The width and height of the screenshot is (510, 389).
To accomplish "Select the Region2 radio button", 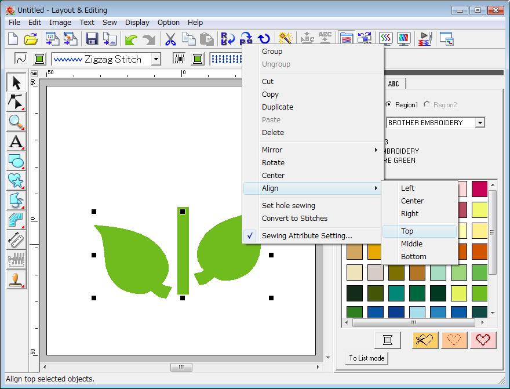I will pos(427,104).
